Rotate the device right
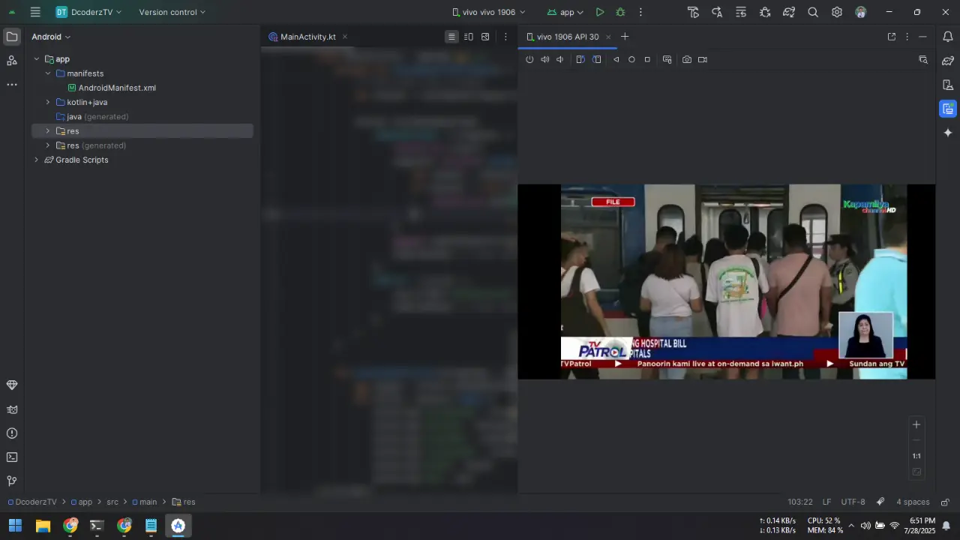960x540 pixels. pyautogui.click(x=597, y=59)
